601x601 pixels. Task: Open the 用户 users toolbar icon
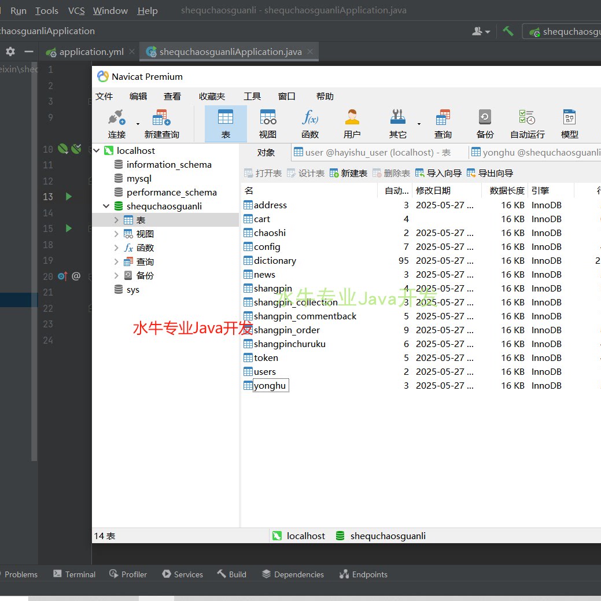352,117
